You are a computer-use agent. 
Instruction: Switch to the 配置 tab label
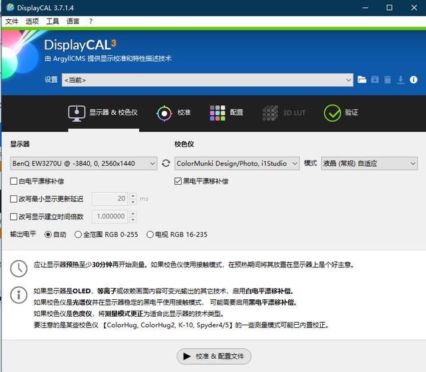[236, 113]
